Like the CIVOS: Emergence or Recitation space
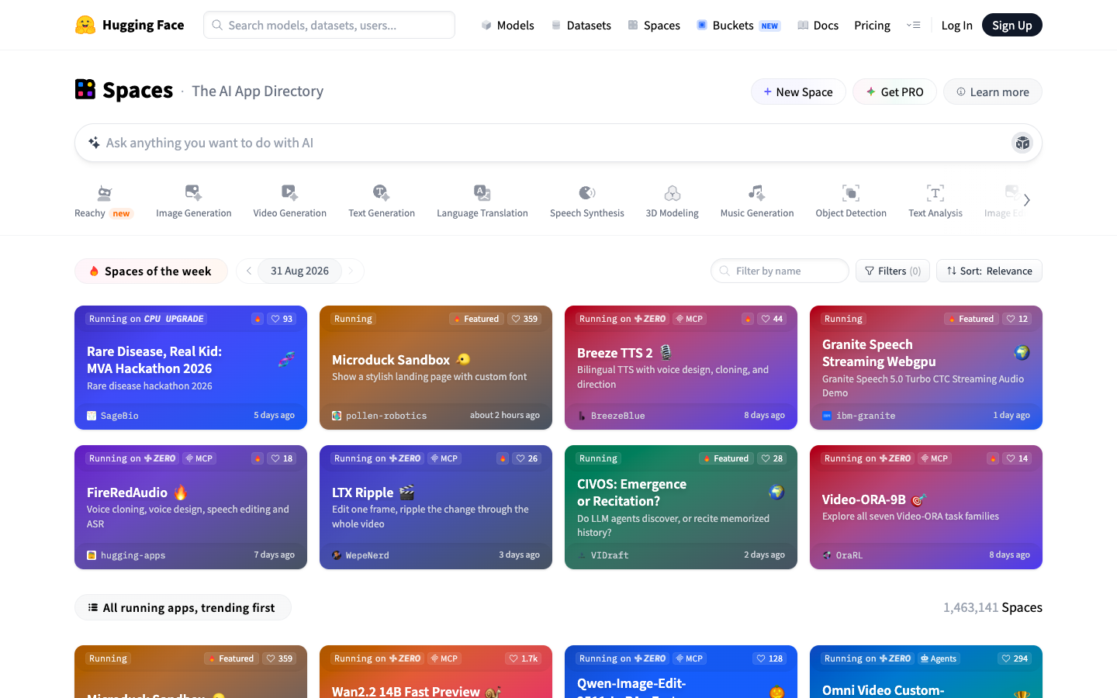 click(772, 458)
